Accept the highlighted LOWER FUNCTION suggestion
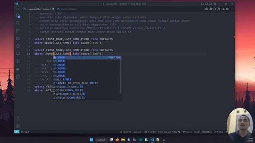Screen dimensions: 255x143 click(x=87, y=57)
